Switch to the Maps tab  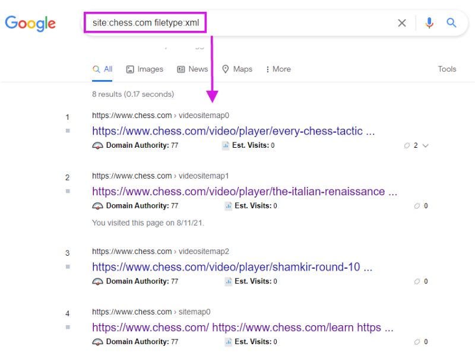click(237, 69)
